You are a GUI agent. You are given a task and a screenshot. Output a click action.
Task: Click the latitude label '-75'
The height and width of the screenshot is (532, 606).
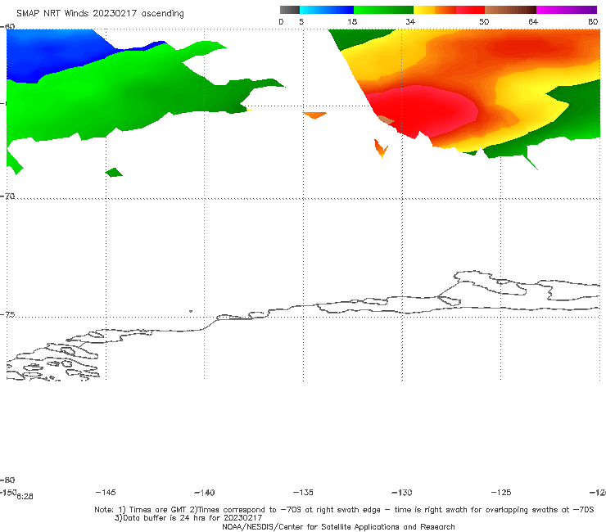tap(7, 315)
